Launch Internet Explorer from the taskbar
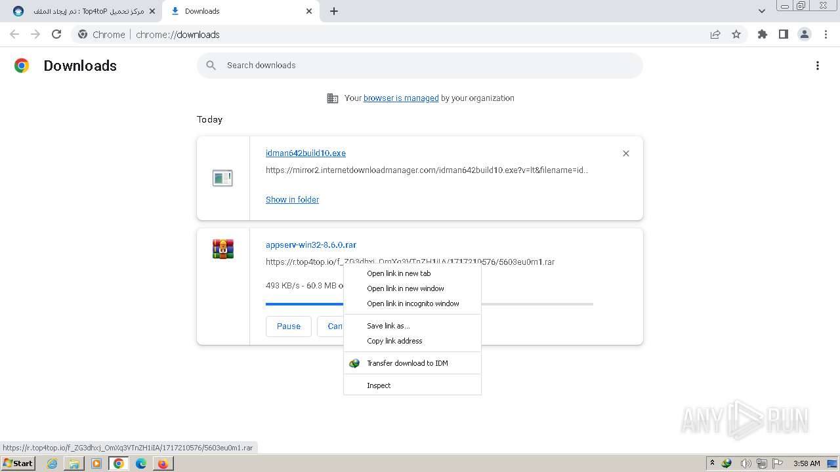The height and width of the screenshot is (472, 840). click(x=52, y=463)
